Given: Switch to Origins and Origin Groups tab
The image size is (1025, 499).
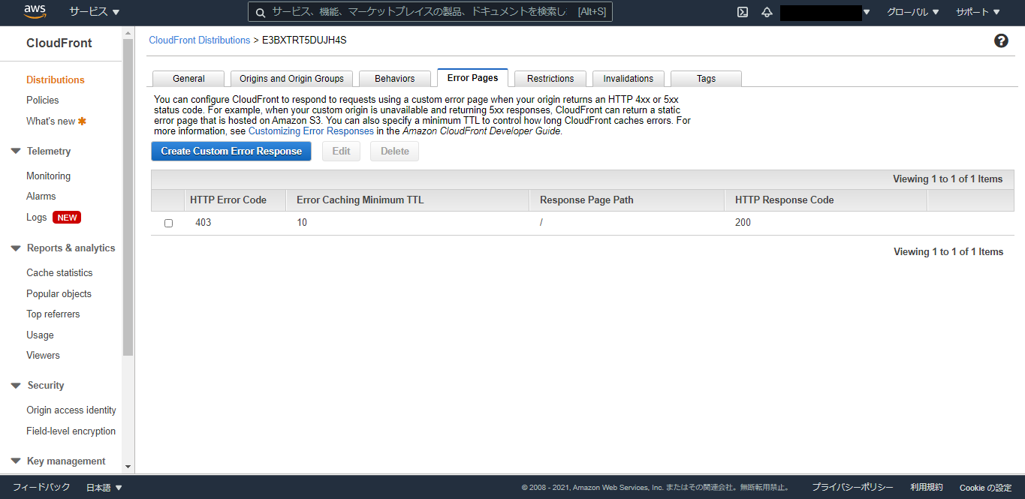Looking at the screenshot, I should [291, 79].
